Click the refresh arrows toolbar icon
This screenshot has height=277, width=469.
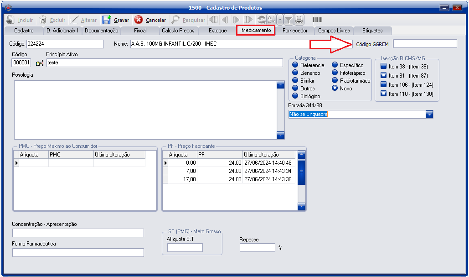(261, 20)
